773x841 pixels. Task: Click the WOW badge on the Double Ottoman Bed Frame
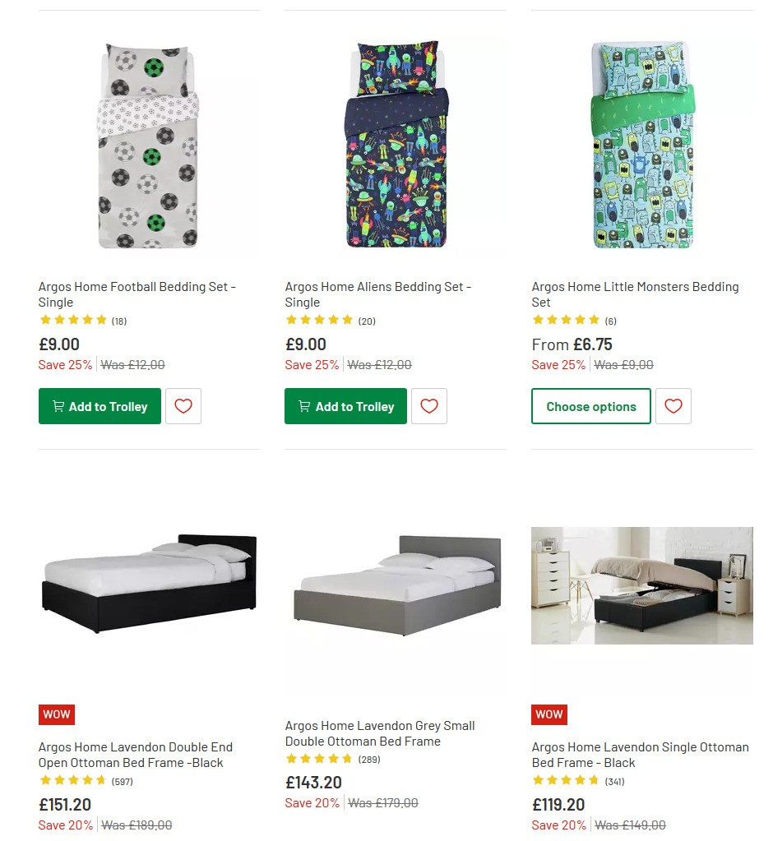56,714
